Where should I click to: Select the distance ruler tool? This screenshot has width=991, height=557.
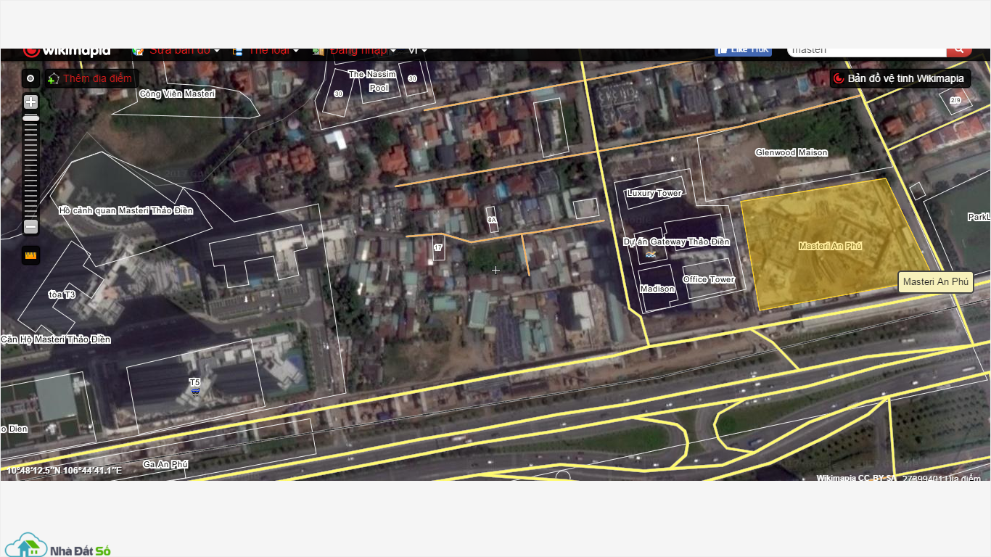[x=30, y=255]
